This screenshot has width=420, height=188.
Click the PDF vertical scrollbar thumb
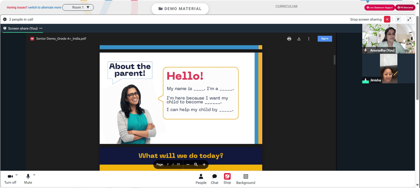coord(335,60)
